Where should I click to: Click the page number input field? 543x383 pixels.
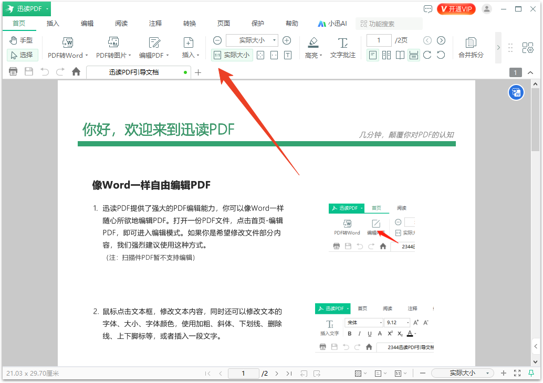tap(379, 40)
